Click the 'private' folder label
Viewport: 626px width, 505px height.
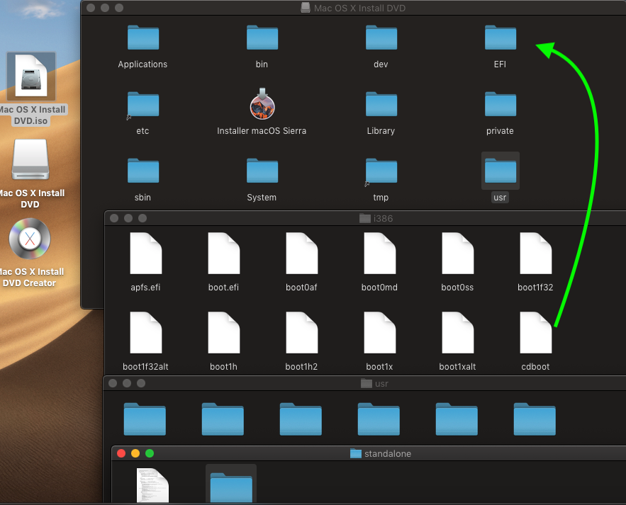tap(500, 131)
